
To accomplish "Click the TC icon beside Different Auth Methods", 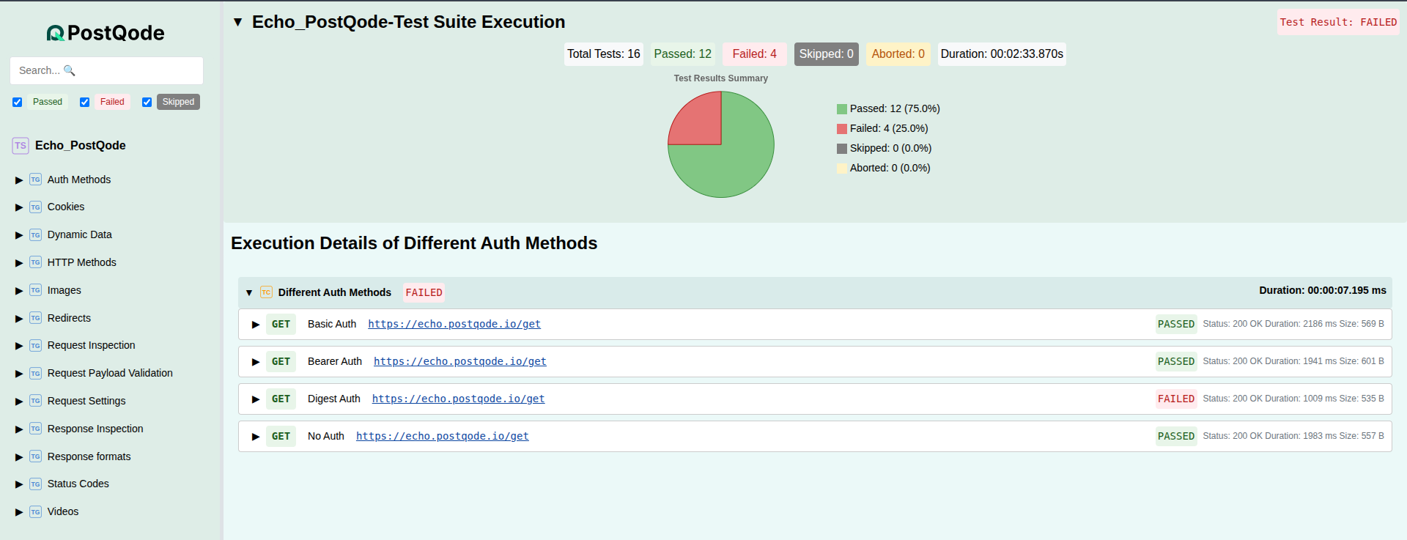I will (x=266, y=292).
